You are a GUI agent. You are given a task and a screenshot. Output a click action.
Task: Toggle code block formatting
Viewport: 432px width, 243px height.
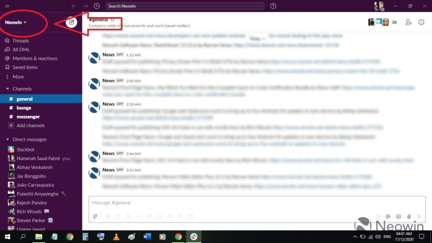click(x=191, y=216)
